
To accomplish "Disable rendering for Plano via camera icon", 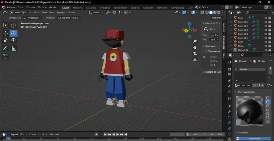I will (x=270, y=46).
